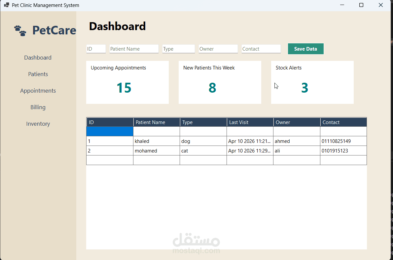The height and width of the screenshot is (260, 393).
Task: Close the Pet Clinic Management System window
Action: tap(381, 5)
